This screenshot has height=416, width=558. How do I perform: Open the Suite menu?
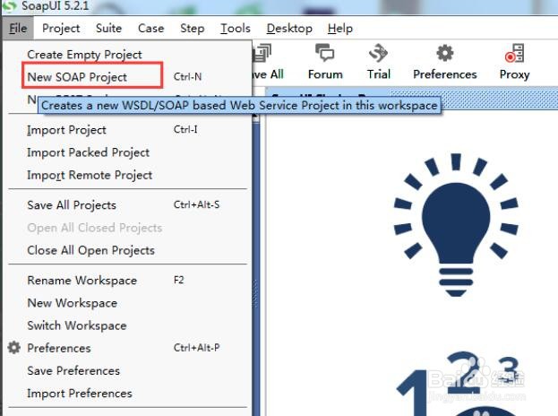coord(109,28)
